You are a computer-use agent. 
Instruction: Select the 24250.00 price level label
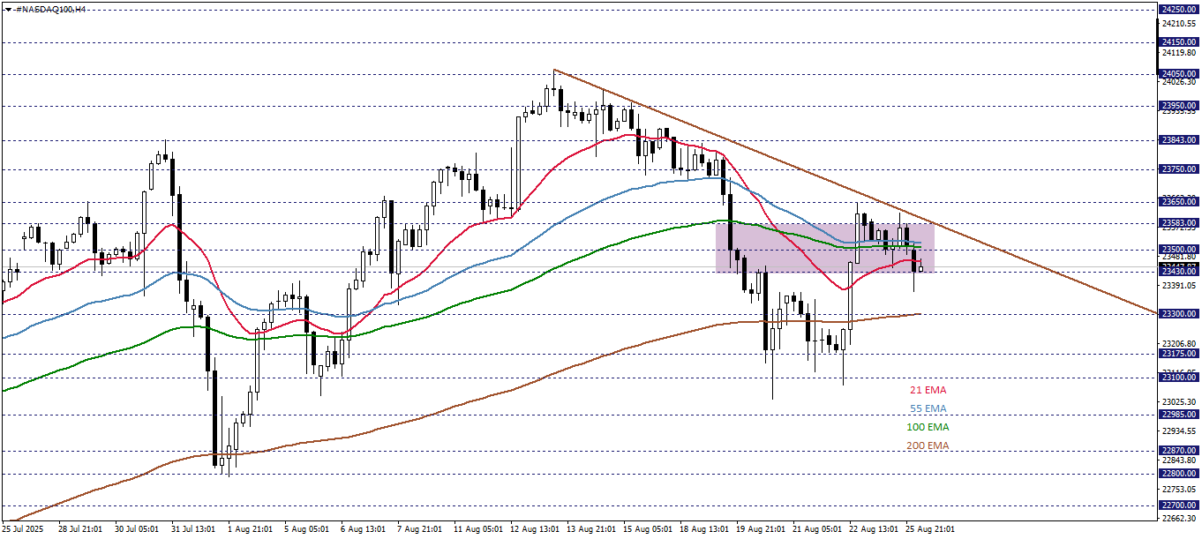click(x=1179, y=10)
